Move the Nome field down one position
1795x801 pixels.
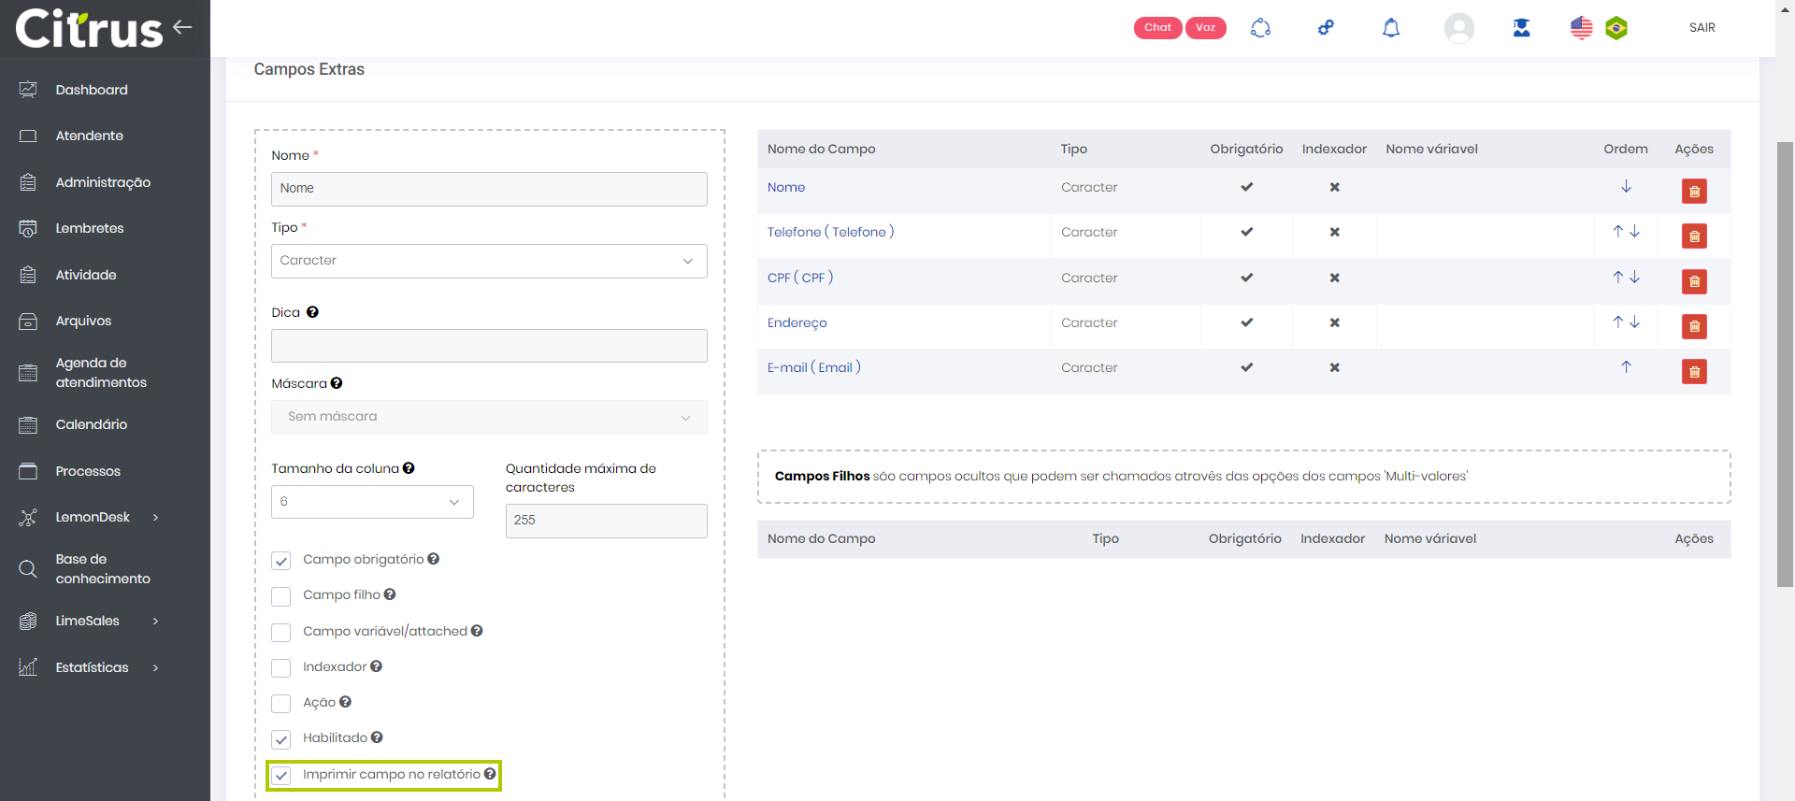click(x=1626, y=187)
